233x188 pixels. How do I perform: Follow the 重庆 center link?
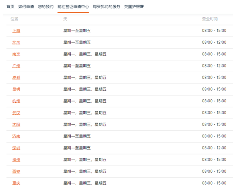tap(16, 183)
